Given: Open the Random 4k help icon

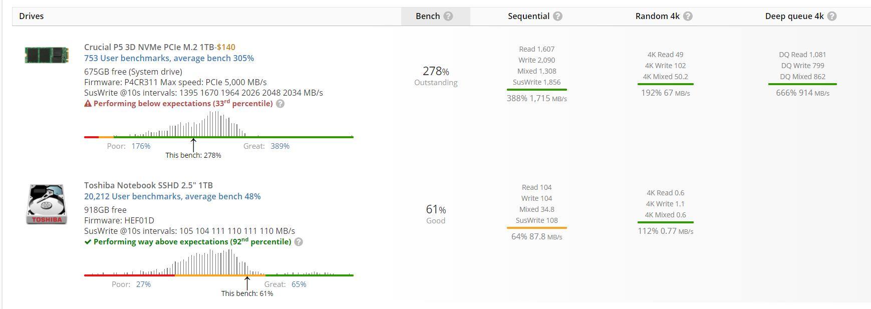Looking at the screenshot, I should [x=688, y=16].
